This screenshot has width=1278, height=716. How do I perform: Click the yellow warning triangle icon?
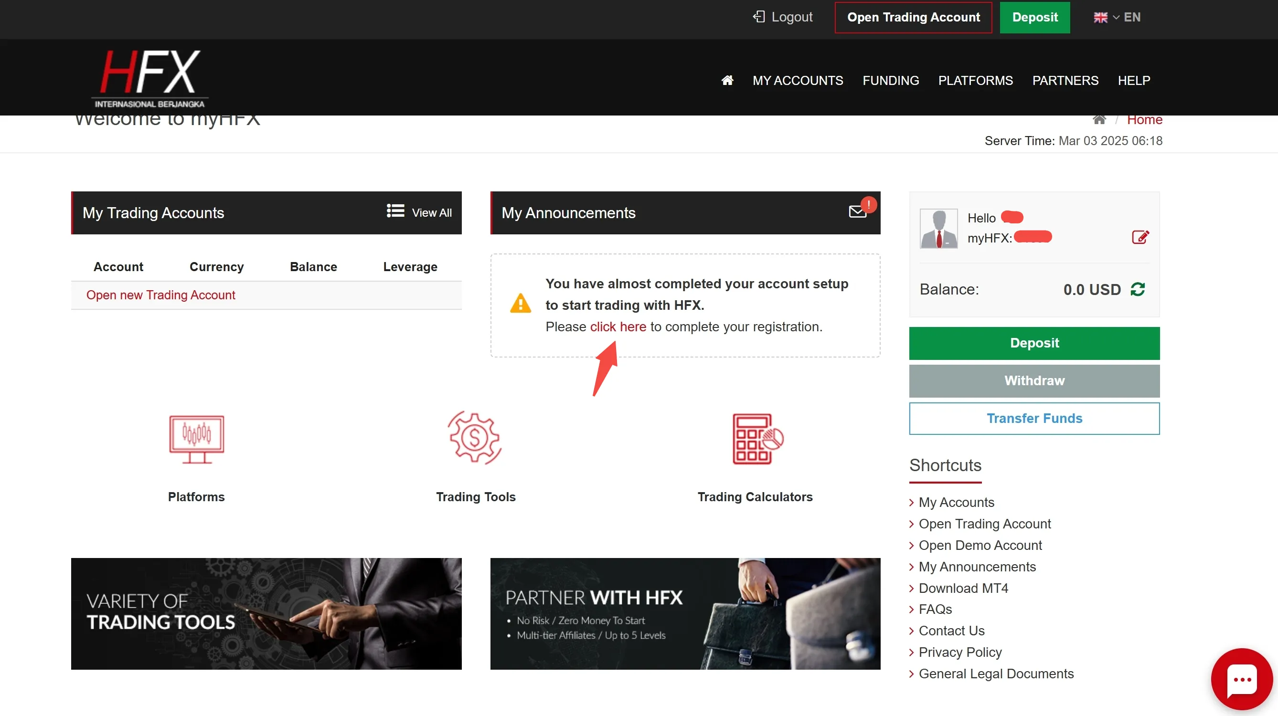(x=521, y=304)
